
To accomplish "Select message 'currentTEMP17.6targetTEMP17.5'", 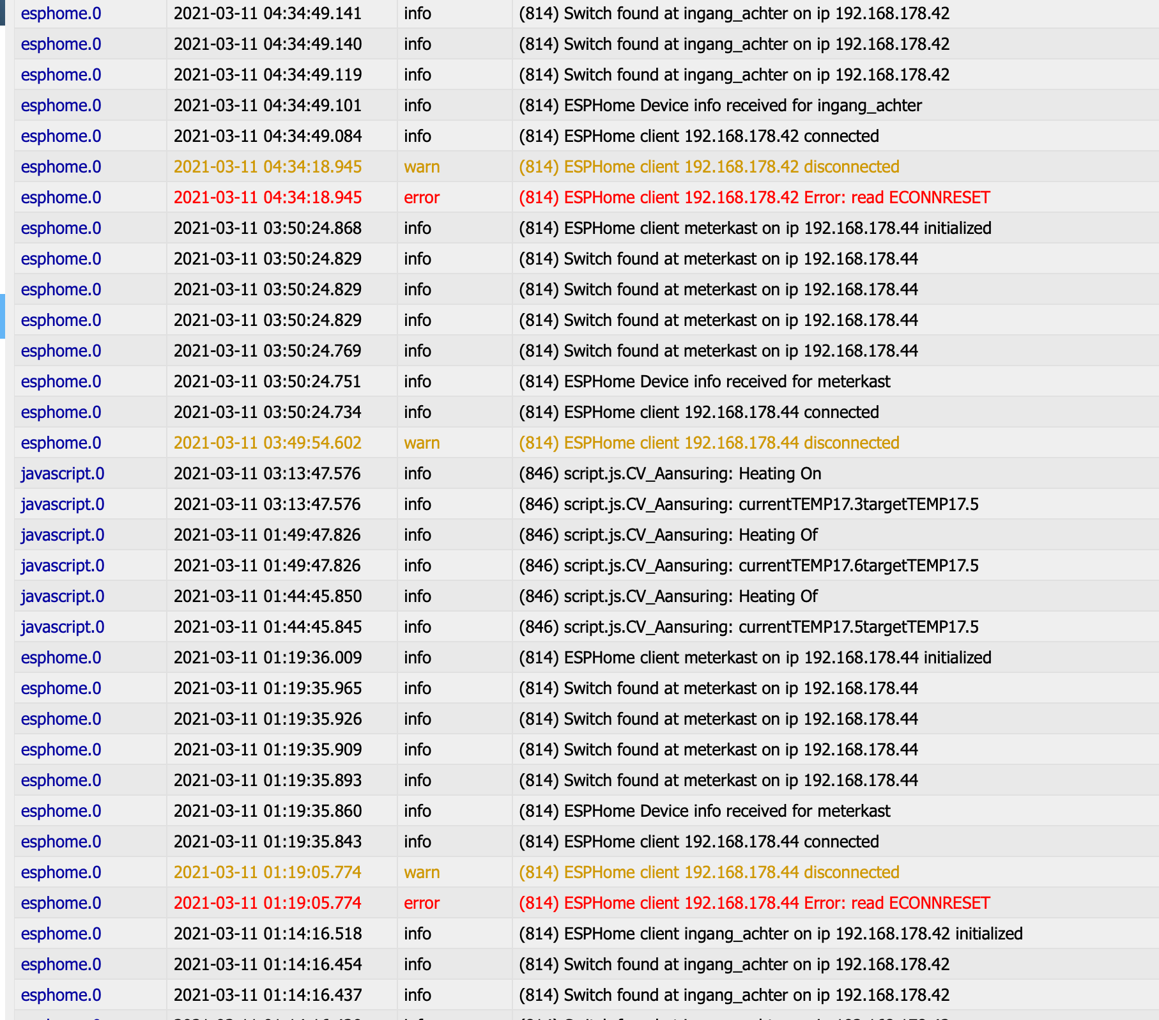I will click(749, 566).
